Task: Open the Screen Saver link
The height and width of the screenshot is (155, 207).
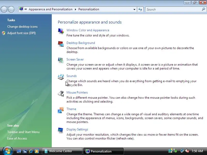Action: pyautogui.click(x=75, y=59)
